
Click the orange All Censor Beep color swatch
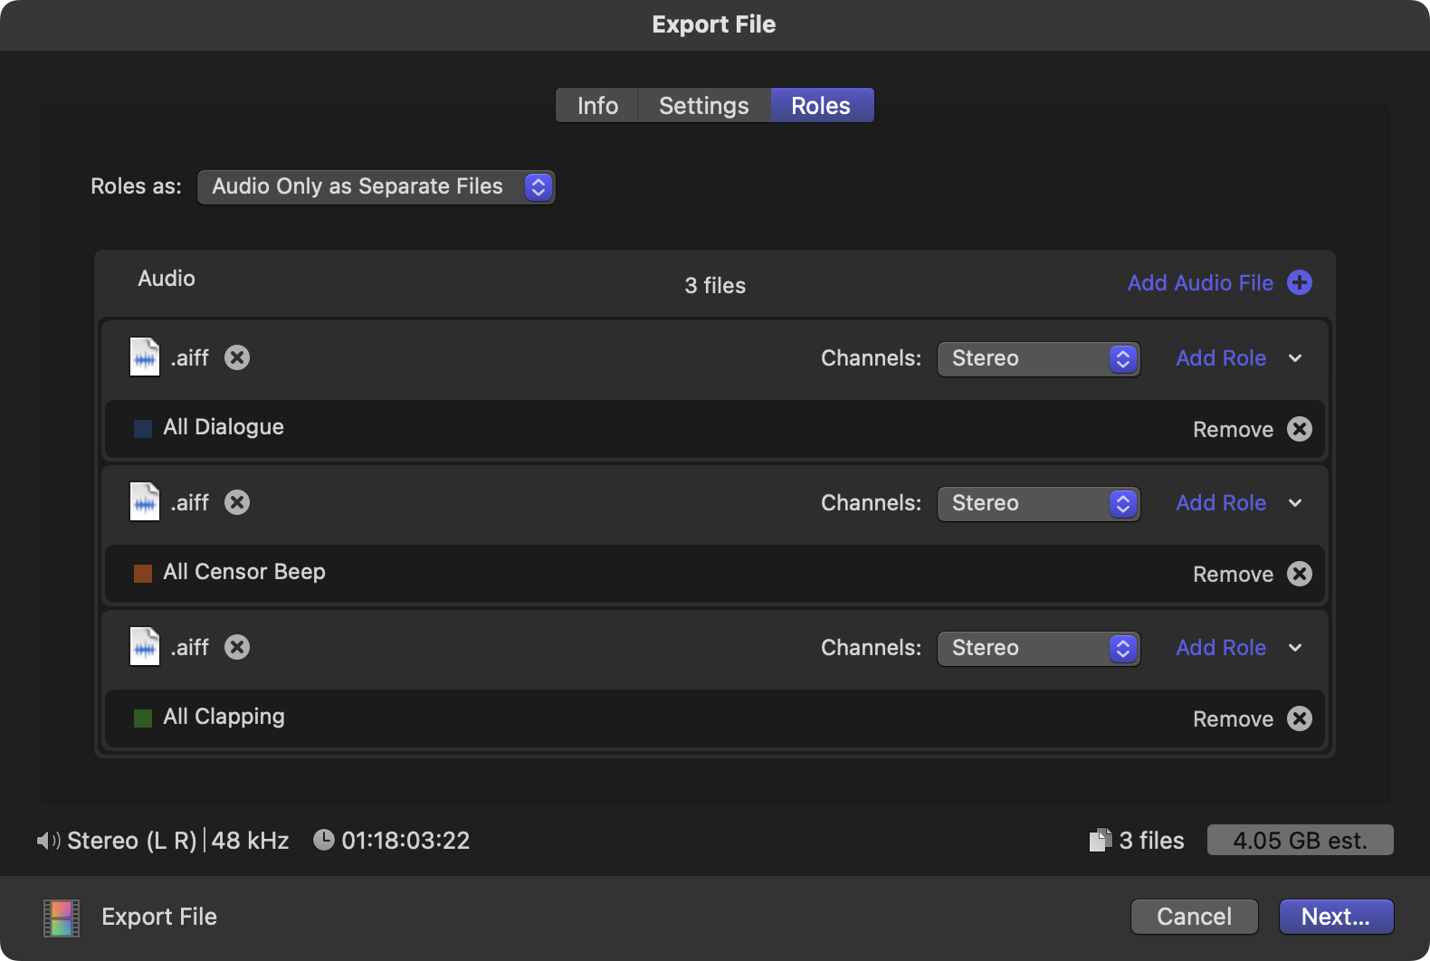click(143, 573)
